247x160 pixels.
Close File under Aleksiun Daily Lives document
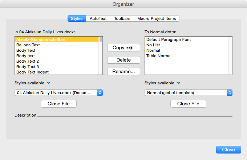tap(58, 104)
